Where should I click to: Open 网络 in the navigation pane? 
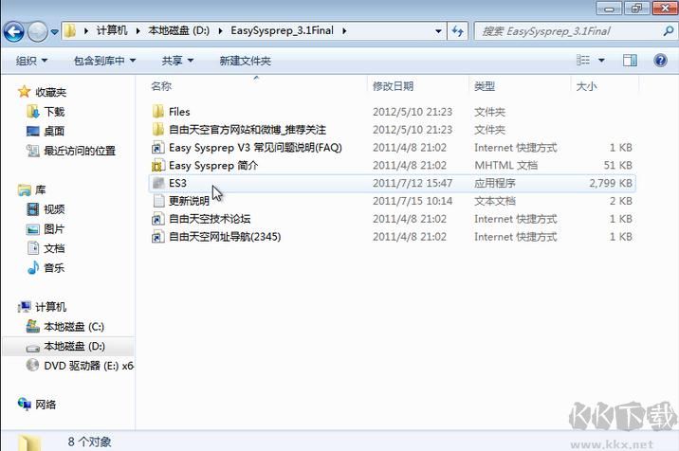(46, 405)
